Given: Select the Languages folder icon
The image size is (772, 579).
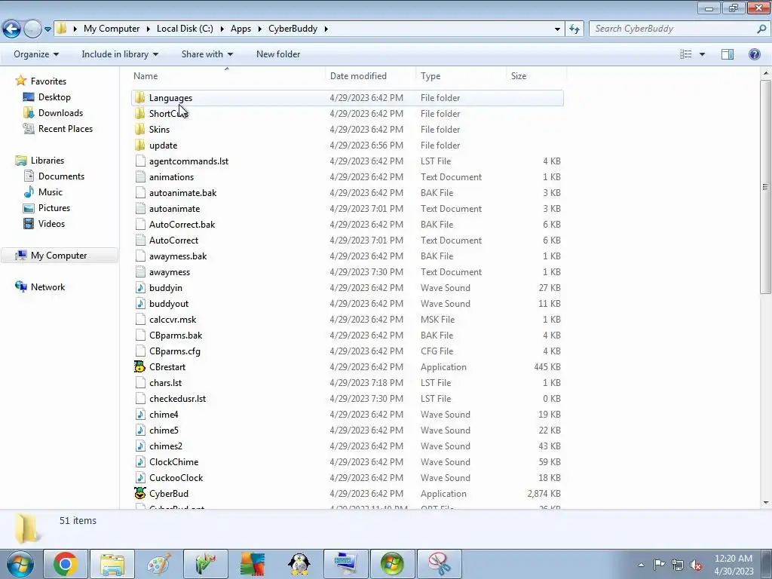Looking at the screenshot, I should [x=139, y=97].
